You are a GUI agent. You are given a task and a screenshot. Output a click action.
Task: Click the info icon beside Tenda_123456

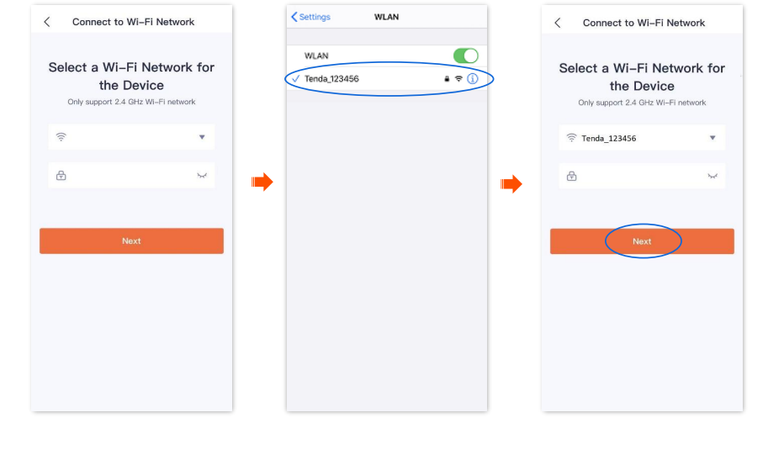pos(473,78)
